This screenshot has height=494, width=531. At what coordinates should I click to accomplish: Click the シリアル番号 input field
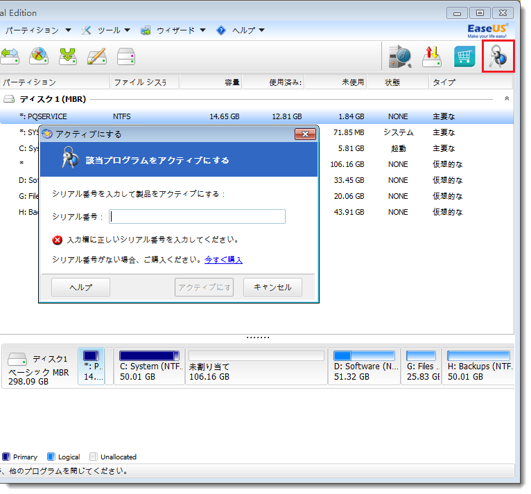coord(198,217)
